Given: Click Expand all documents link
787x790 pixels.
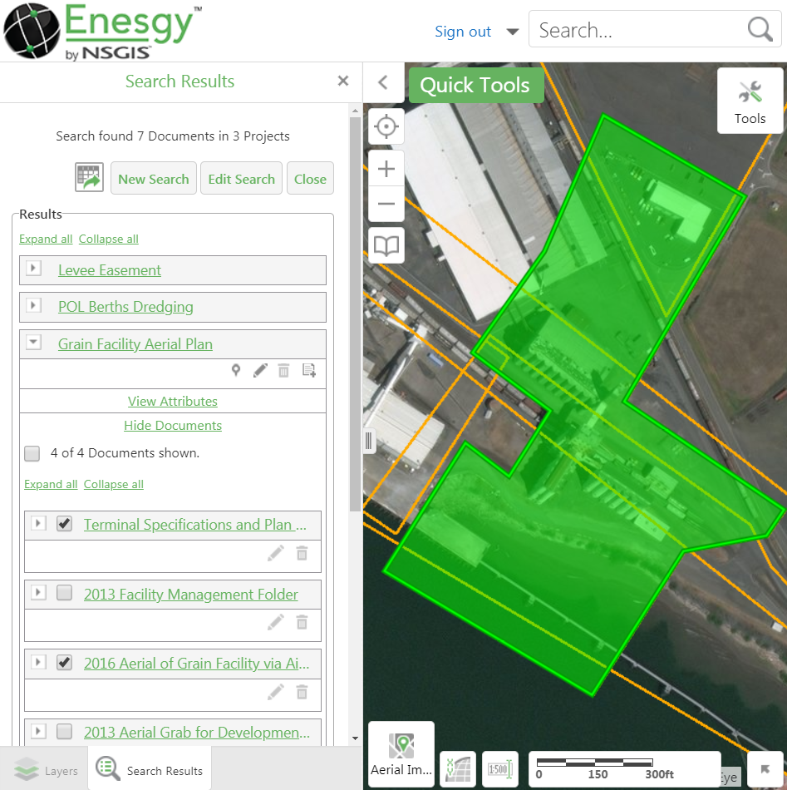Looking at the screenshot, I should coord(51,484).
